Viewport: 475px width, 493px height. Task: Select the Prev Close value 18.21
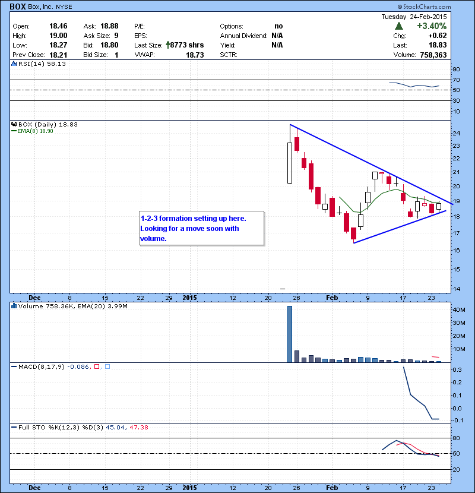point(58,55)
